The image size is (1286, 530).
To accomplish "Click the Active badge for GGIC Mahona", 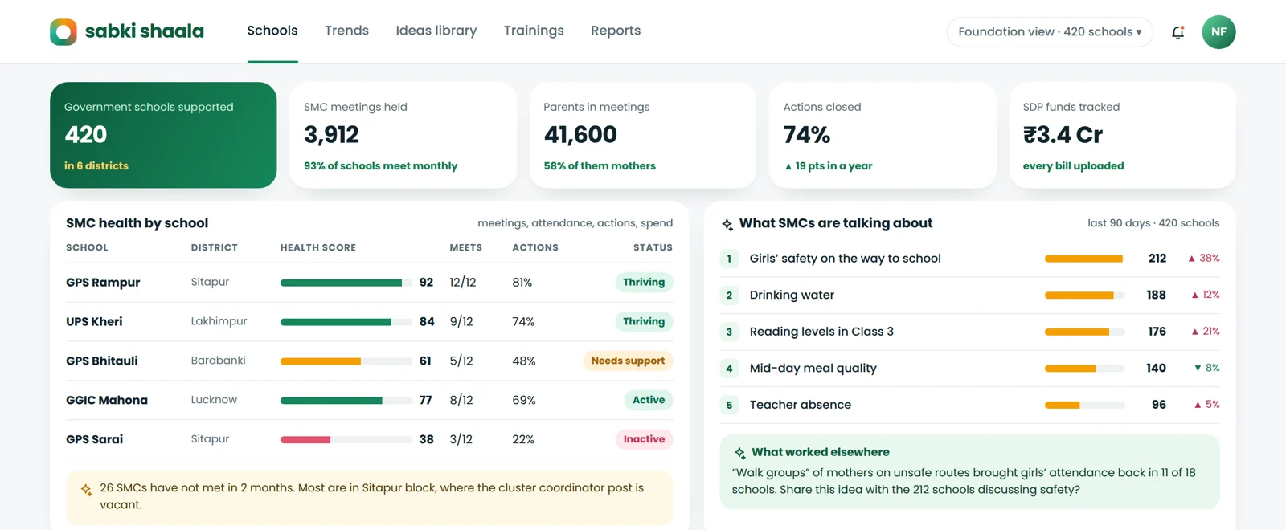I will [649, 400].
